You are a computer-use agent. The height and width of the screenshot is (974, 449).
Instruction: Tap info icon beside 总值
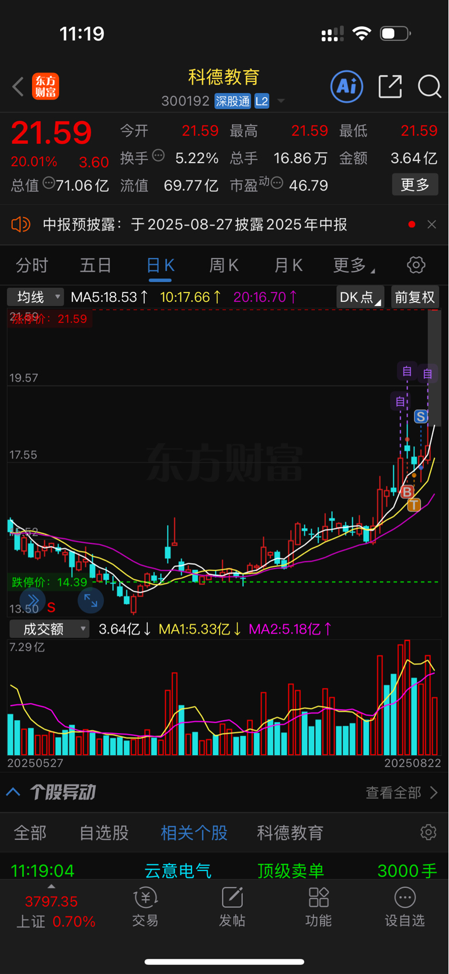tap(49, 183)
